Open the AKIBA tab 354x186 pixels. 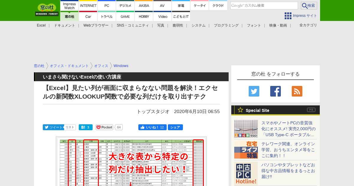click(x=144, y=5)
